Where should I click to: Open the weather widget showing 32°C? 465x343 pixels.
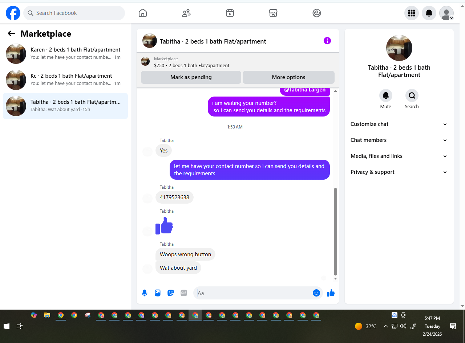(366, 326)
